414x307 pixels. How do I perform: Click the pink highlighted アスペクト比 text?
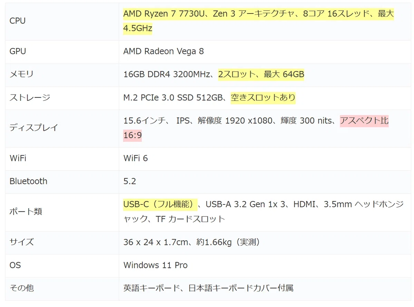click(x=364, y=121)
